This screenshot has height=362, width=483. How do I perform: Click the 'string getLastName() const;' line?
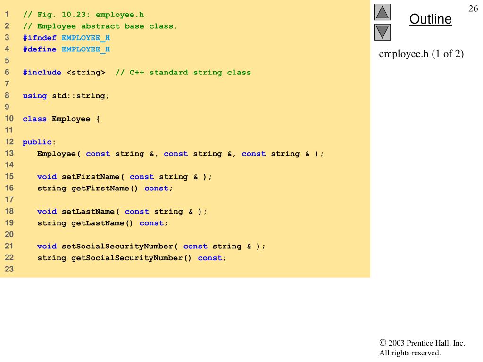(102, 223)
